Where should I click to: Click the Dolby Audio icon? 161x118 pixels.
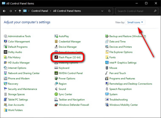(6, 52)
